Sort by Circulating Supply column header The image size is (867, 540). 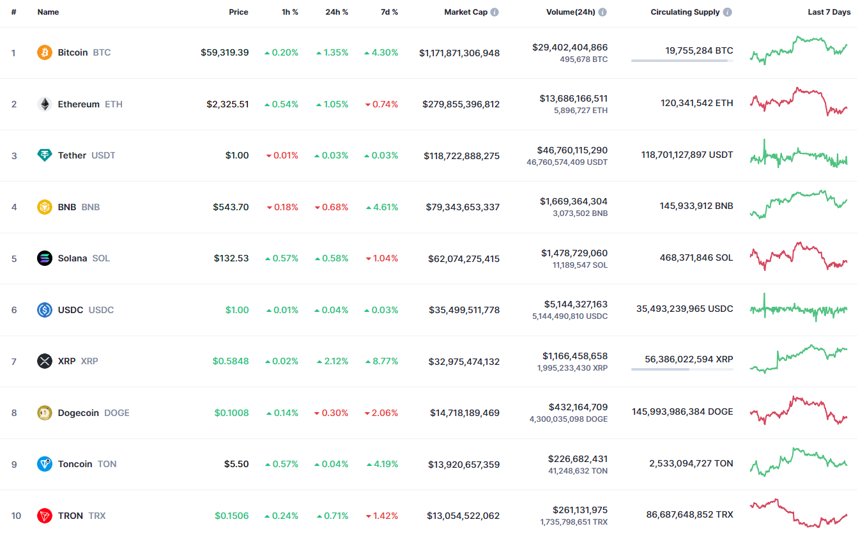coord(685,12)
